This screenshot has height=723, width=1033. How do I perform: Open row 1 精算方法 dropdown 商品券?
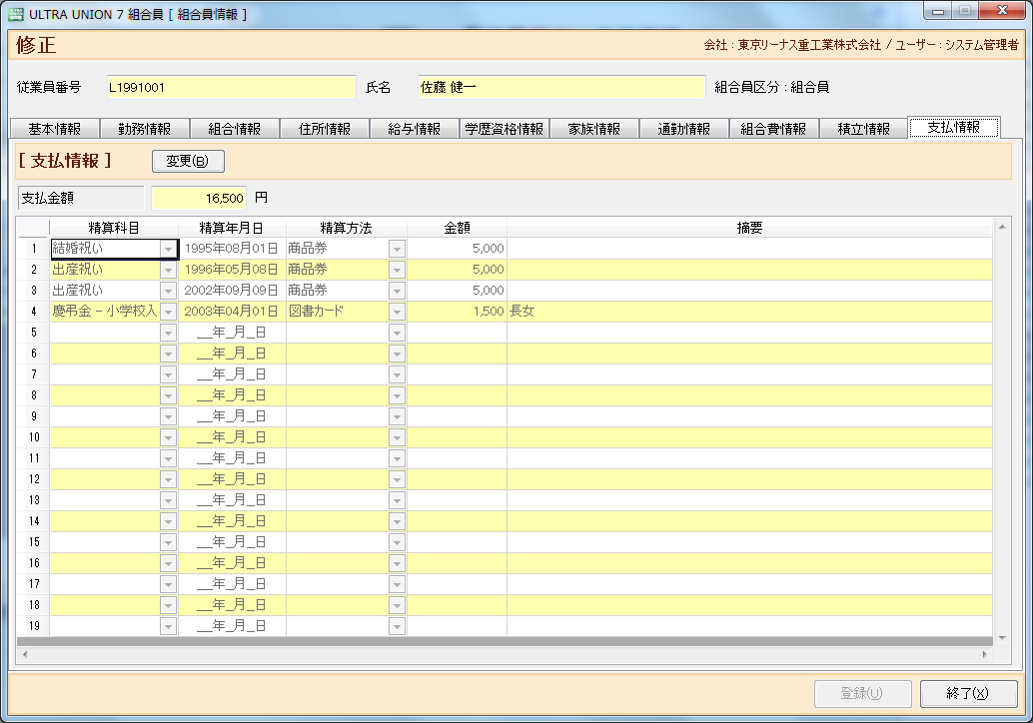click(397, 249)
